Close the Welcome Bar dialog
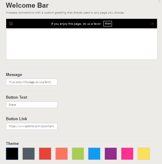Viewport: 162px width, 164px height. click(x=159, y=1)
